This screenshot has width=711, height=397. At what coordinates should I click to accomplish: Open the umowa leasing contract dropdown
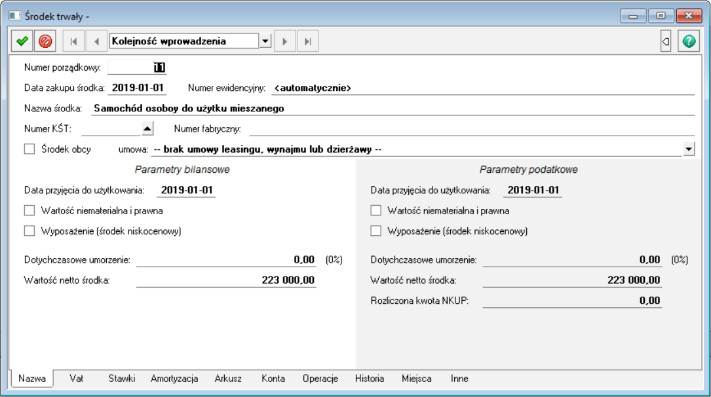689,149
